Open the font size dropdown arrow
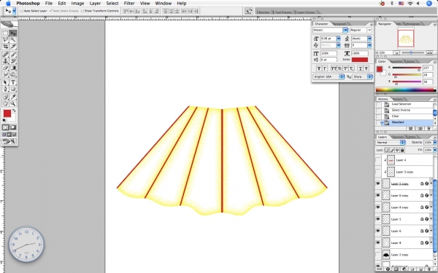Viewport: 438px width, 273px height. tap(338, 39)
